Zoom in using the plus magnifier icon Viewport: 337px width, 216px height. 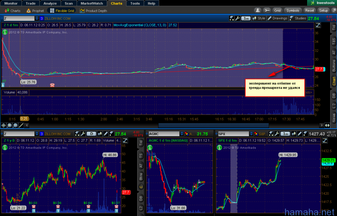coord(9,125)
